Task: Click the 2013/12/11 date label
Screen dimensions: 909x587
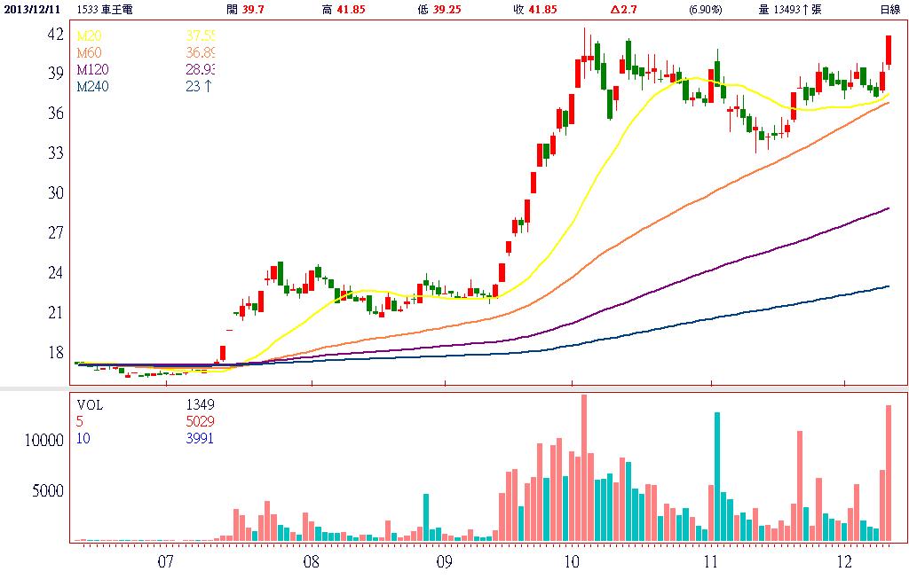Action: (31, 10)
